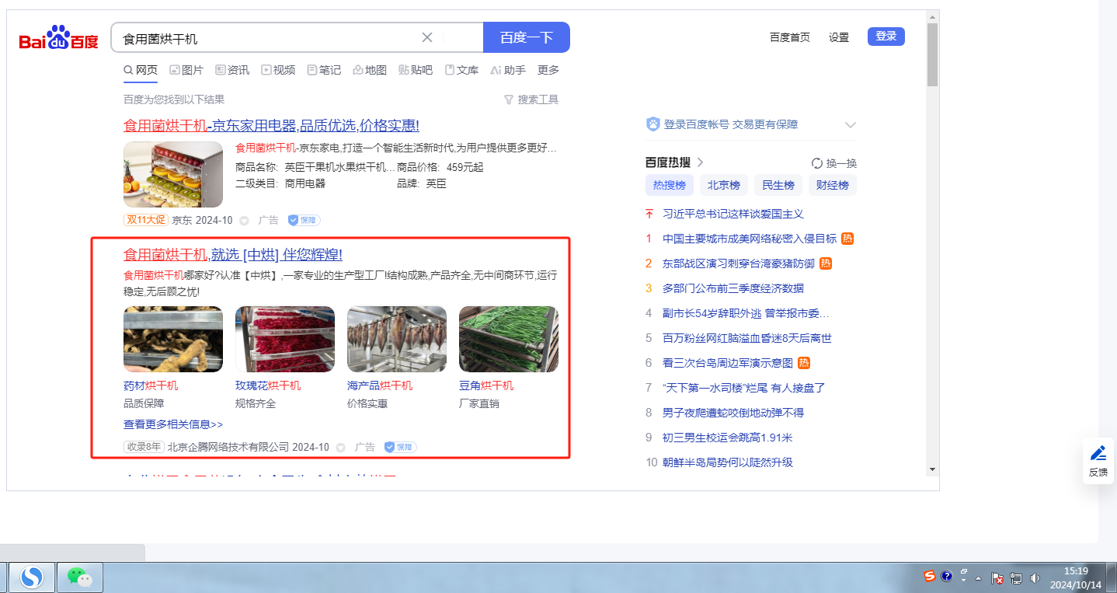Click the 保障 badge on the 北京企腾 ad
Viewport: 1117px width, 593px height.
400,447
